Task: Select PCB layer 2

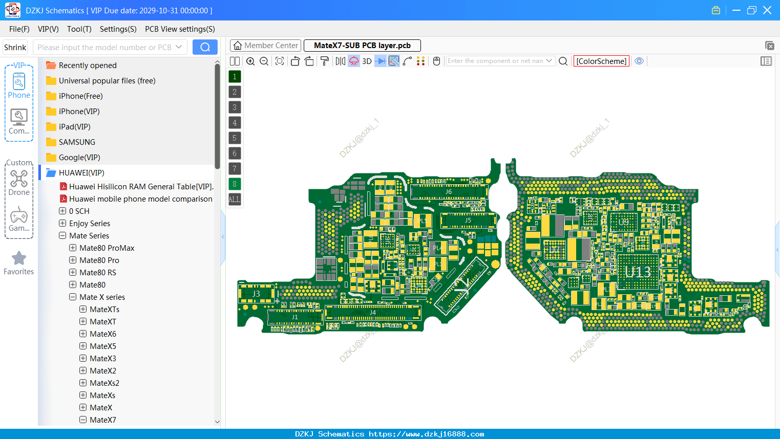Action: coord(235,92)
